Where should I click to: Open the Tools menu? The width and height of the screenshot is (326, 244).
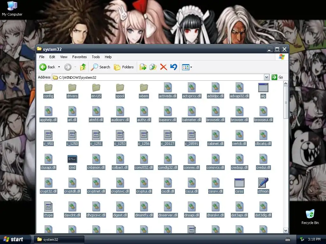tap(96, 57)
